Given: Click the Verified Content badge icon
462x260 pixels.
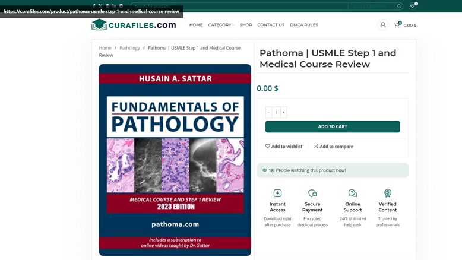Looking at the screenshot, I should click(387, 193).
